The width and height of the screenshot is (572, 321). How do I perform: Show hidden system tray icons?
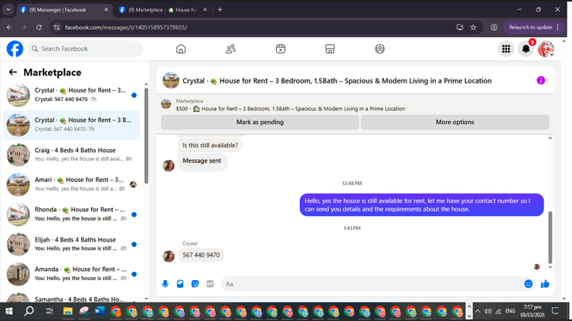[x=478, y=311]
